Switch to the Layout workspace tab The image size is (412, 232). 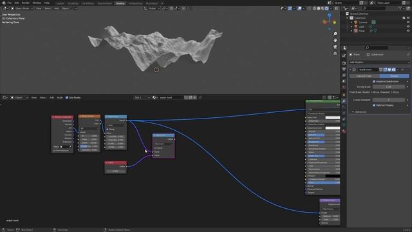[x=60, y=3]
